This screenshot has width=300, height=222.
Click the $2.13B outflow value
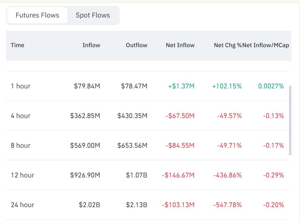pos(136,205)
